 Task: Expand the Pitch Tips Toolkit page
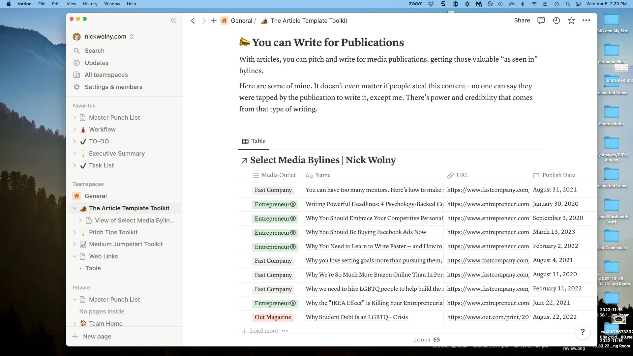75,232
